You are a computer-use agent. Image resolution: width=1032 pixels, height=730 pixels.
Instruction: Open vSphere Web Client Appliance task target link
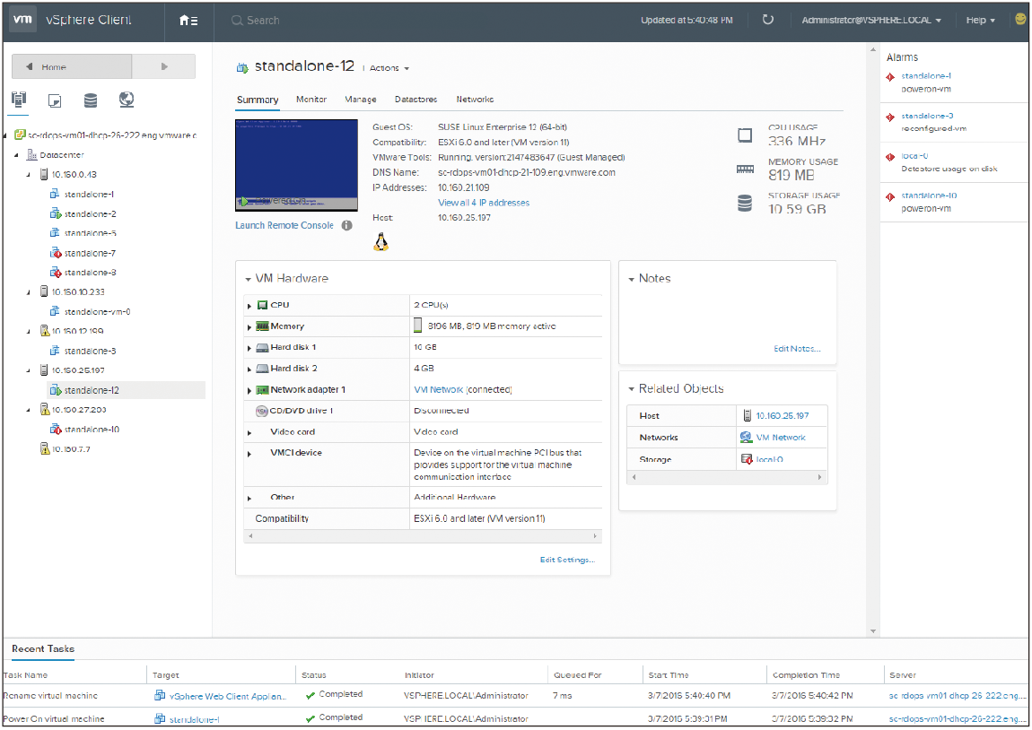coord(228,696)
